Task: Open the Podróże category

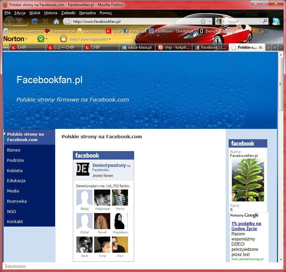Action: [29, 160]
